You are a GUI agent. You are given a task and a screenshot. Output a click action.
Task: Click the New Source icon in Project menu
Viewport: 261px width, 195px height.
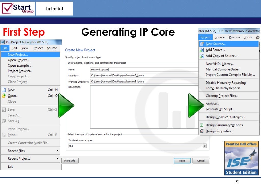click(202, 44)
